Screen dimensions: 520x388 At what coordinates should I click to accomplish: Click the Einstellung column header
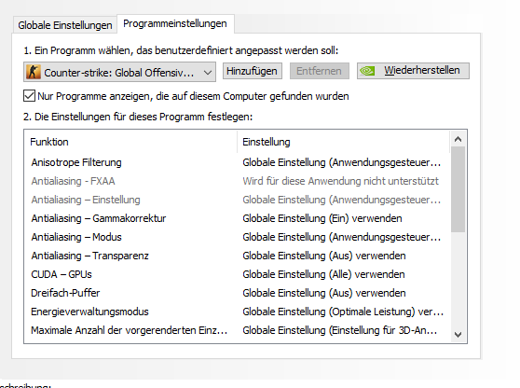[x=344, y=142]
